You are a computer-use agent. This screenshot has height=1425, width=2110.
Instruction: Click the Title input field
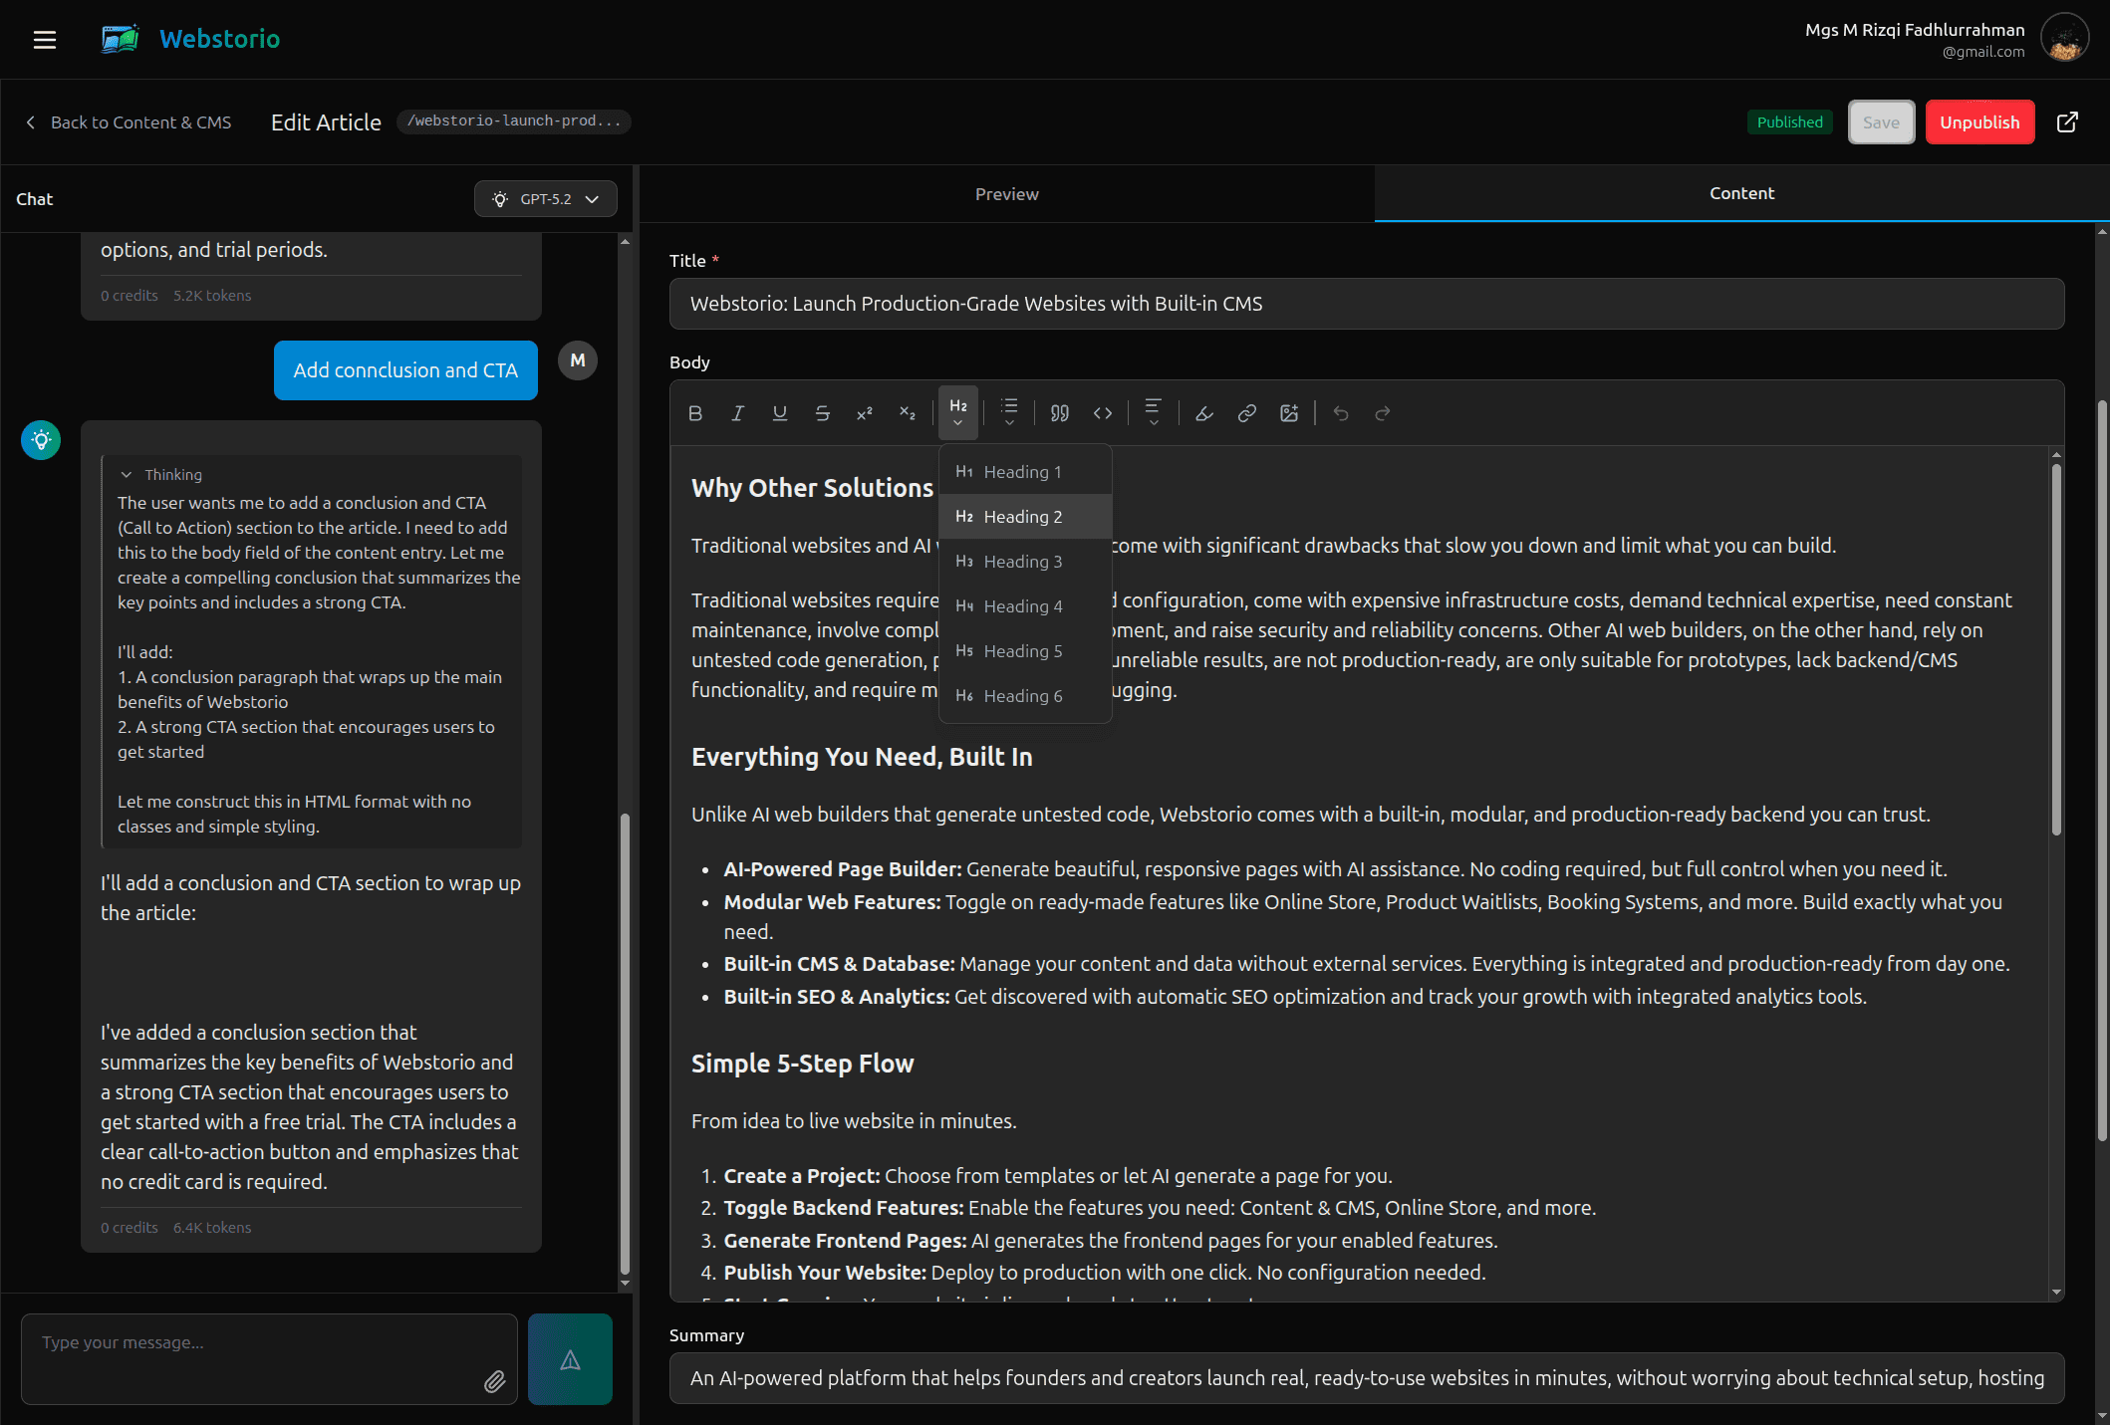point(1367,304)
